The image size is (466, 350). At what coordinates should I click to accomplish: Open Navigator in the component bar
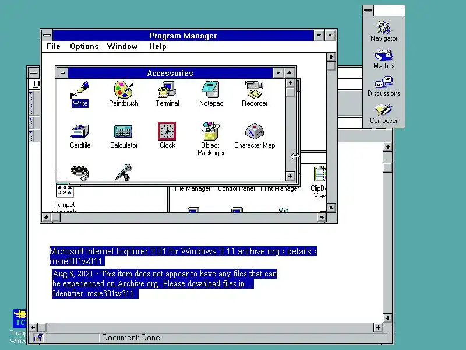(384, 31)
